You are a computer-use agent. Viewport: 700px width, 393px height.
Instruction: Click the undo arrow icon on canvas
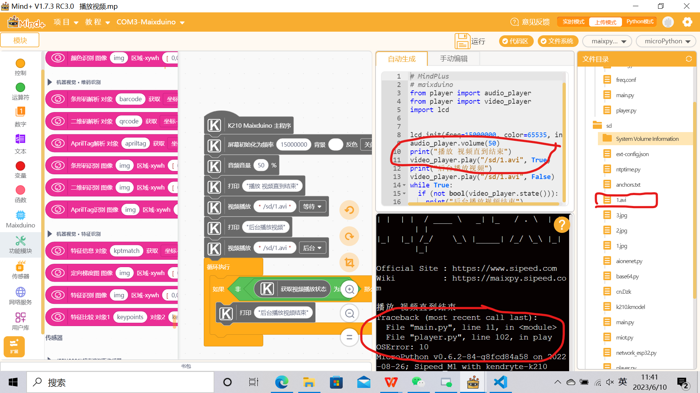[x=349, y=210]
